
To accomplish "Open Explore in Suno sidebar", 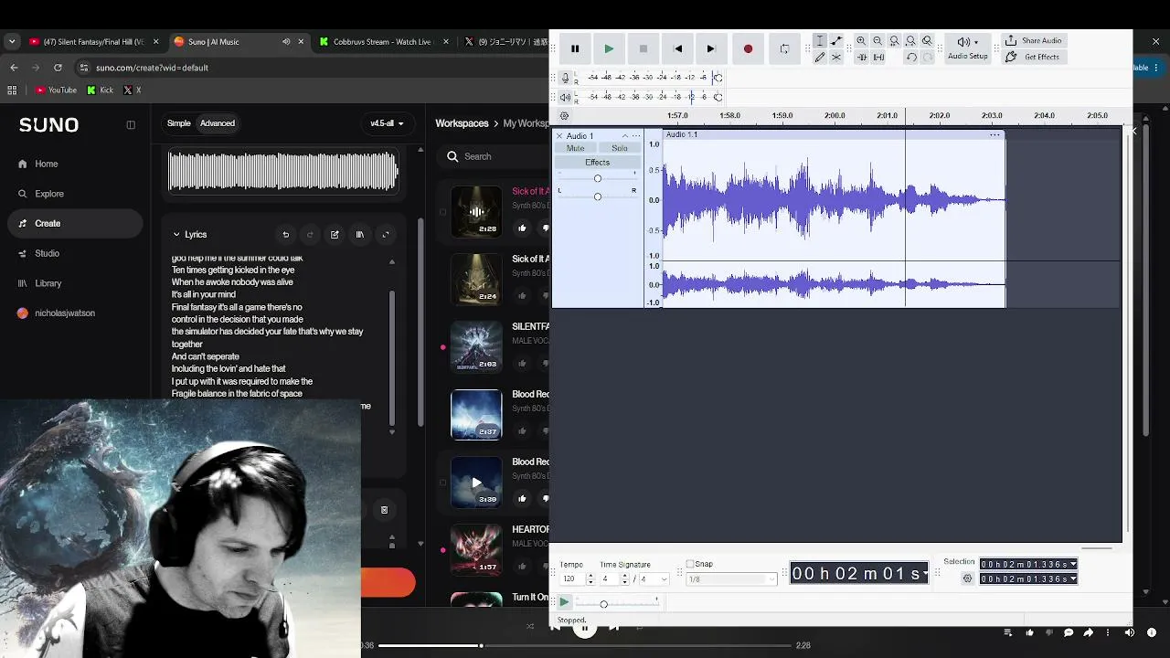I will pos(49,194).
